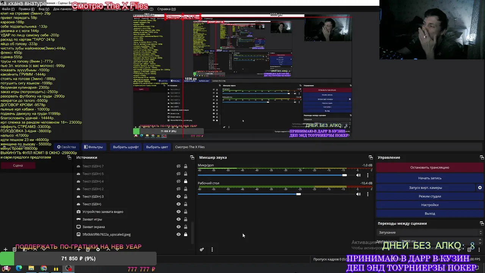485x273 pixels.
Task: Open the Вид menu
Action: point(44,9)
